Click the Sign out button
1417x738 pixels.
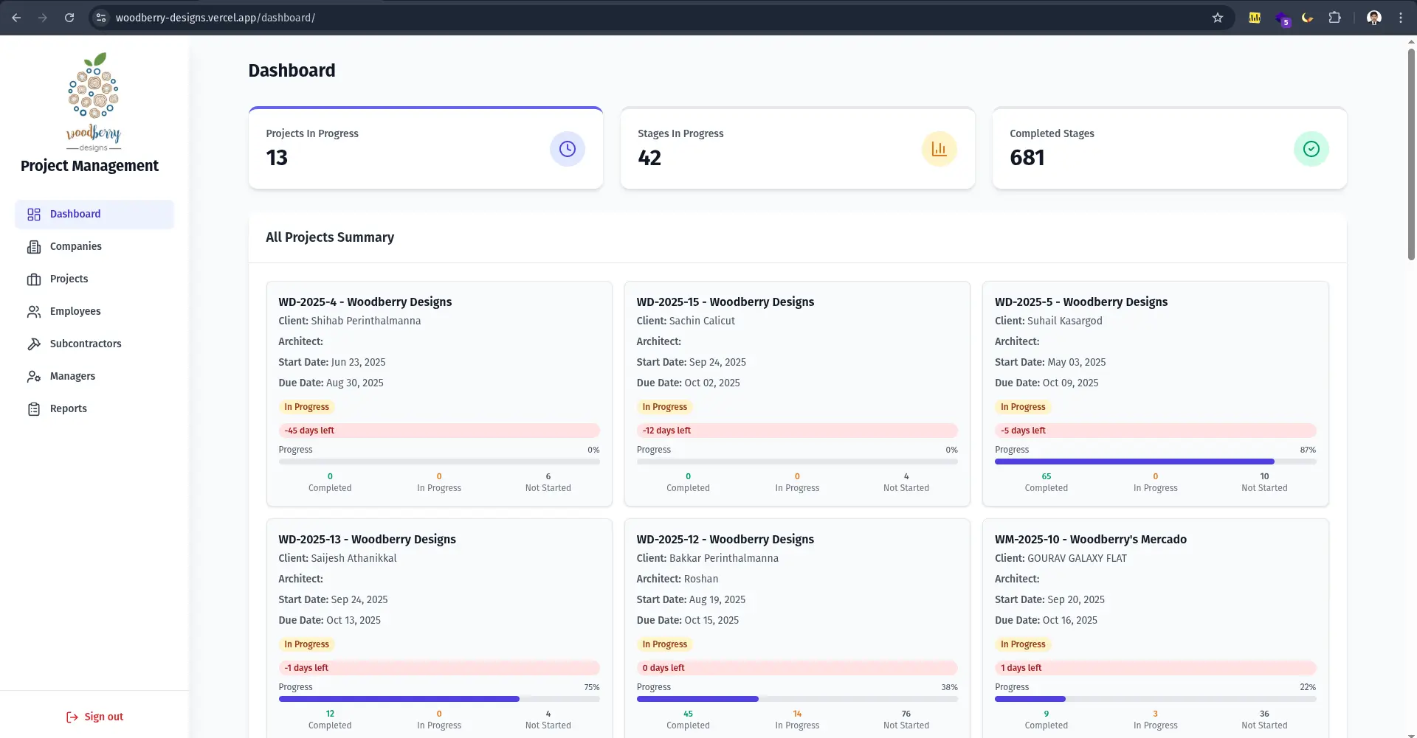pyautogui.click(x=94, y=716)
